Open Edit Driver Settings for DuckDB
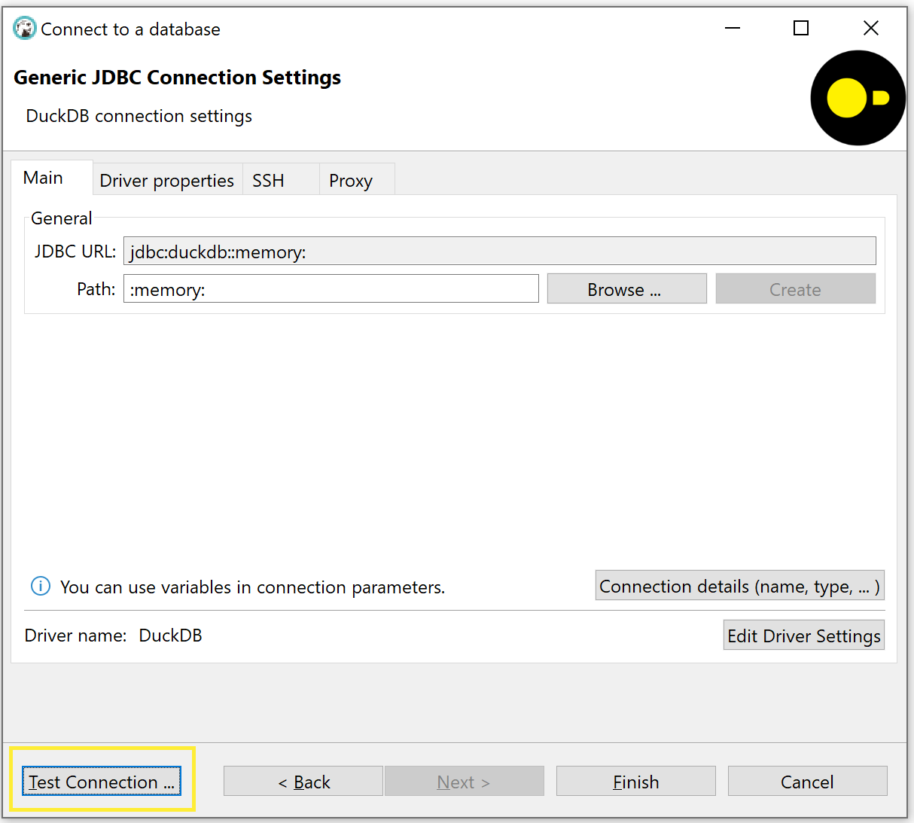This screenshot has height=823, width=914. [803, 635]
